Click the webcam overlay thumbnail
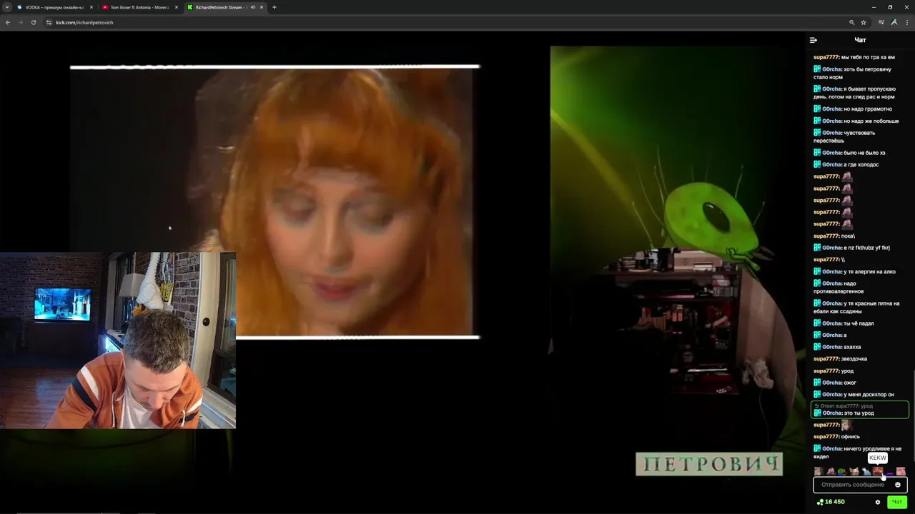 tap(118, 340)
